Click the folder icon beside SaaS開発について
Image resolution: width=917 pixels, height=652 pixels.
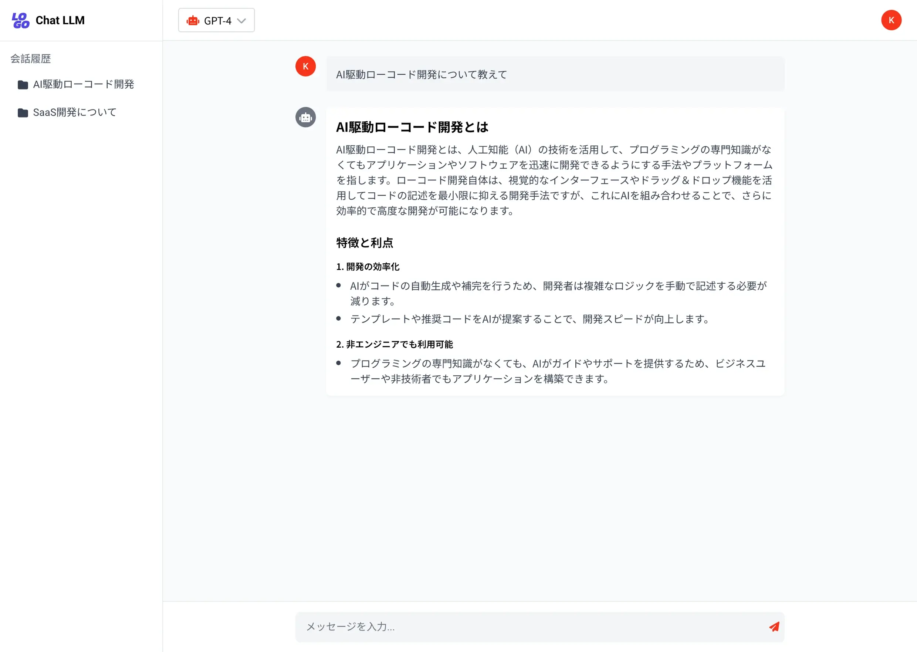tap(23, 113)
